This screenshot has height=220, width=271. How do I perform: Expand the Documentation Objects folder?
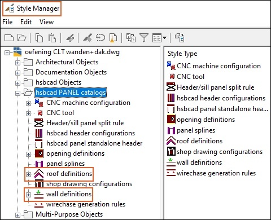18,73
